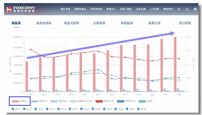Switch to the 資產負債表 tab
202x115 pixels.
click(x=44, y=23)
